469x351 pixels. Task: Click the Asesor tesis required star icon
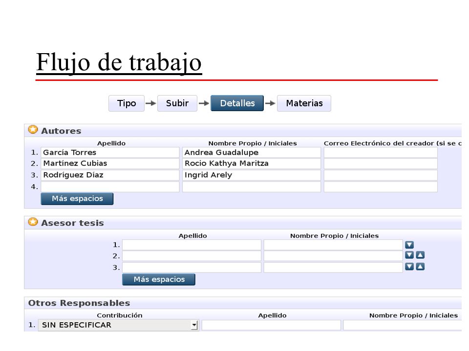pyautogui.click(x=33, y=222)
